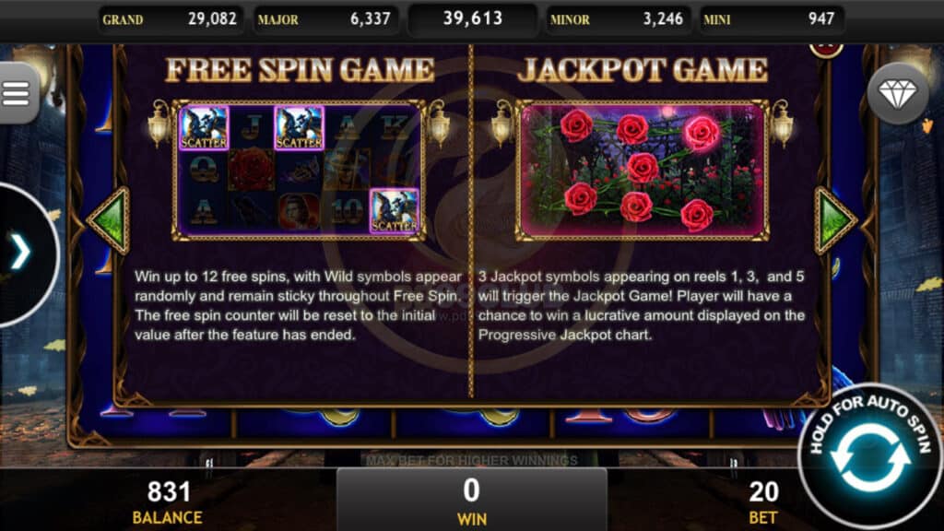Image resolution: width=944 pixels, height=531 pixels.
Task: Click the Free Spin Game heading
Action: tap(300, 70)
